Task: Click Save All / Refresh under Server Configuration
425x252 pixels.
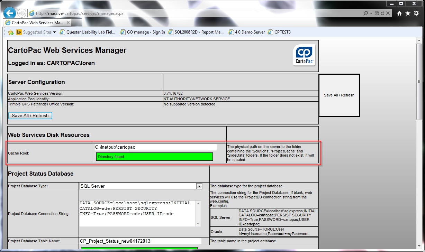Action: pyautogui.click(x=30, y=115)
